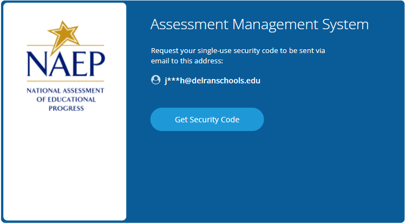Screen dimensions: 406x223
Task: Click the gold star in the NAEP logo
Action: (64, 35)
